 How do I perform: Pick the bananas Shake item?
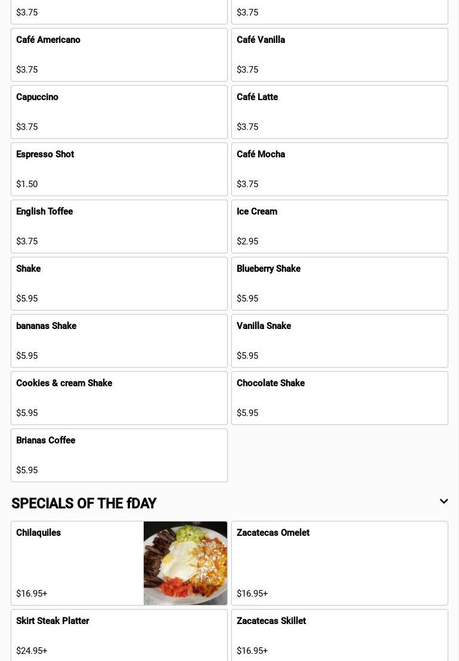pyautogui.click(x=119, y=341)
